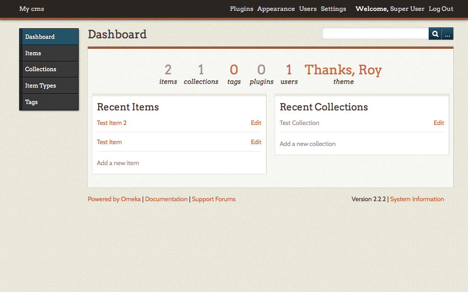Click Add a new item
This screenshot has width=468, height=292.
pyautogui.click(x=118, y=163)
